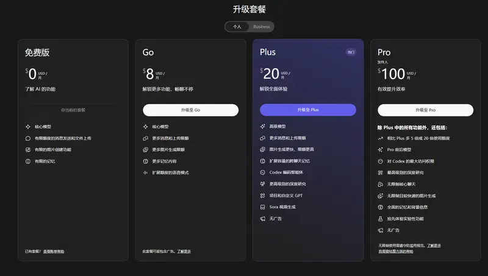Click the icon beside 全面的记忆和背景信息
The width and height of the screenshot is (488, 276).
380,207
